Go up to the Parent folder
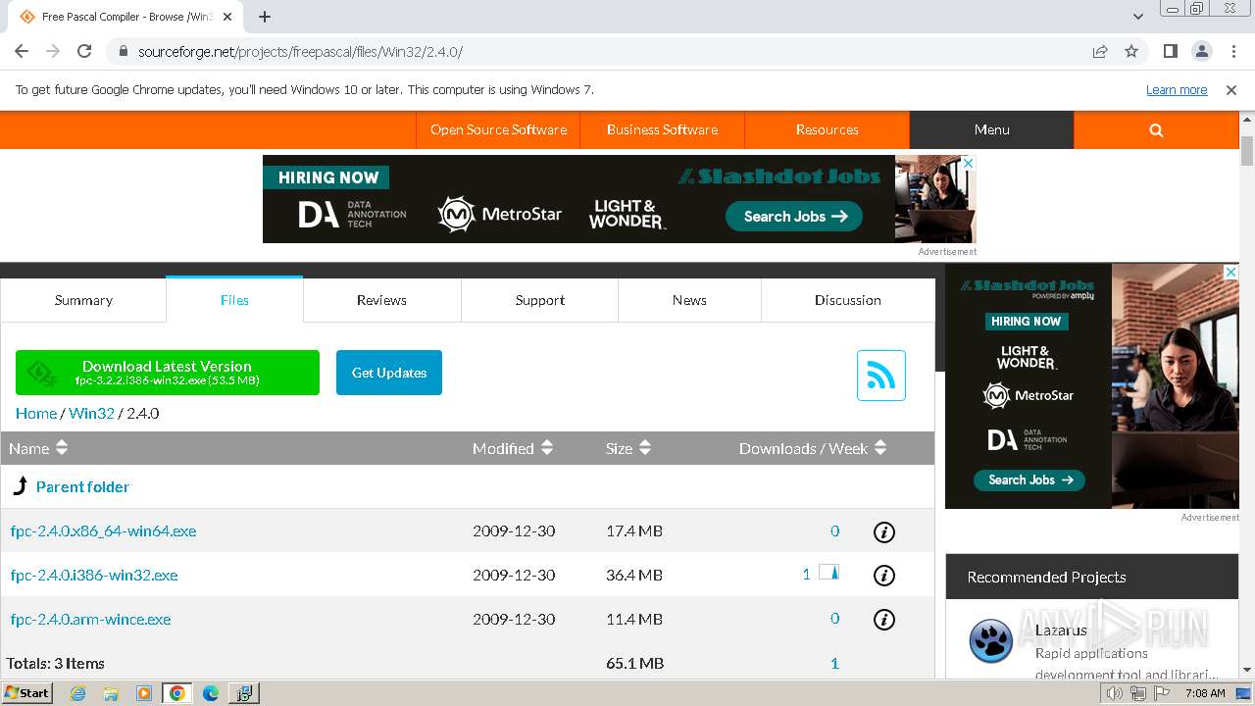 (x=82, y=486)
